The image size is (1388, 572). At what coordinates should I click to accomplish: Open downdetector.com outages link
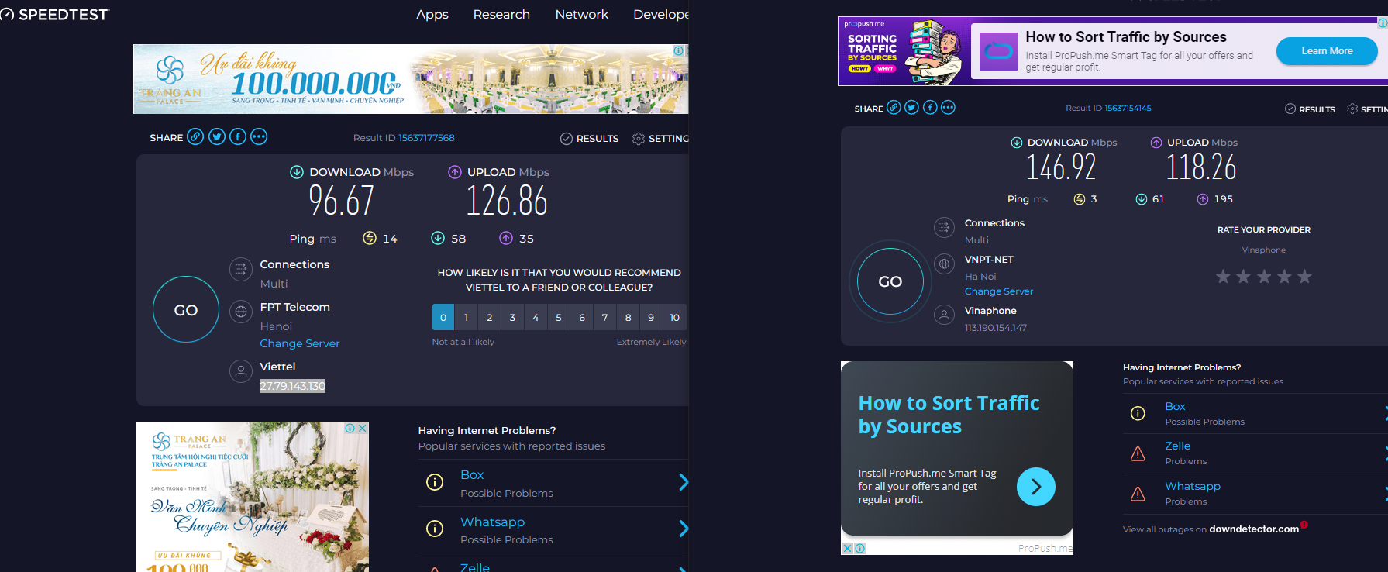coord(1254,529)
